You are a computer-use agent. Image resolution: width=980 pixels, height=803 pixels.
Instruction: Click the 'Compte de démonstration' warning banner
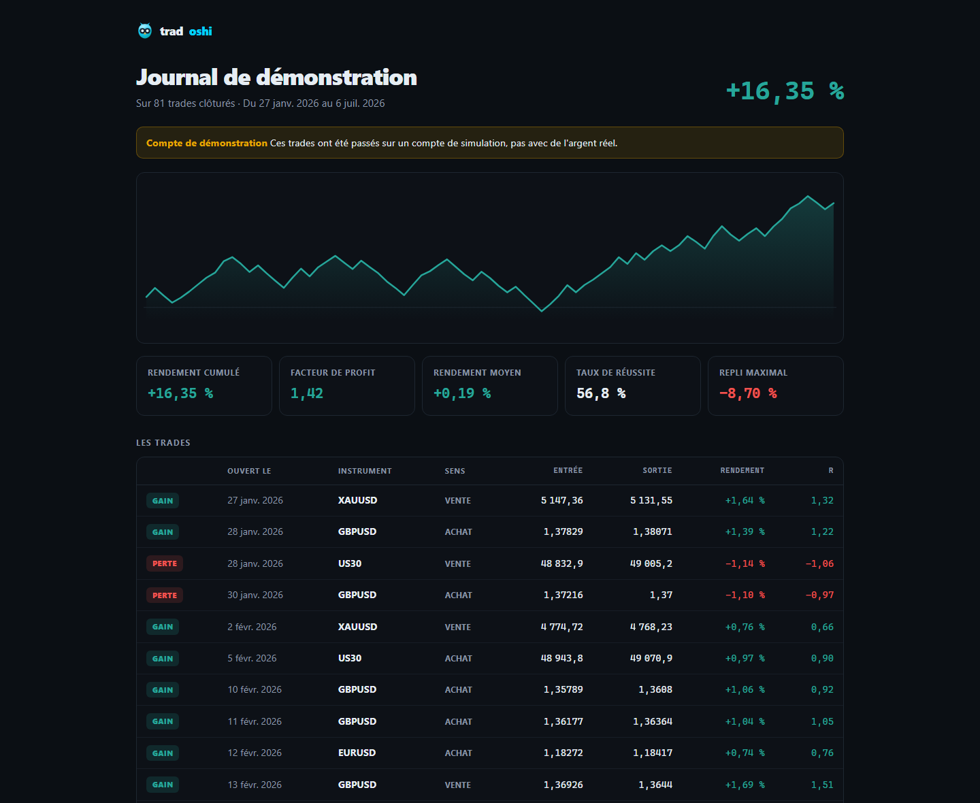click(490, 143)
